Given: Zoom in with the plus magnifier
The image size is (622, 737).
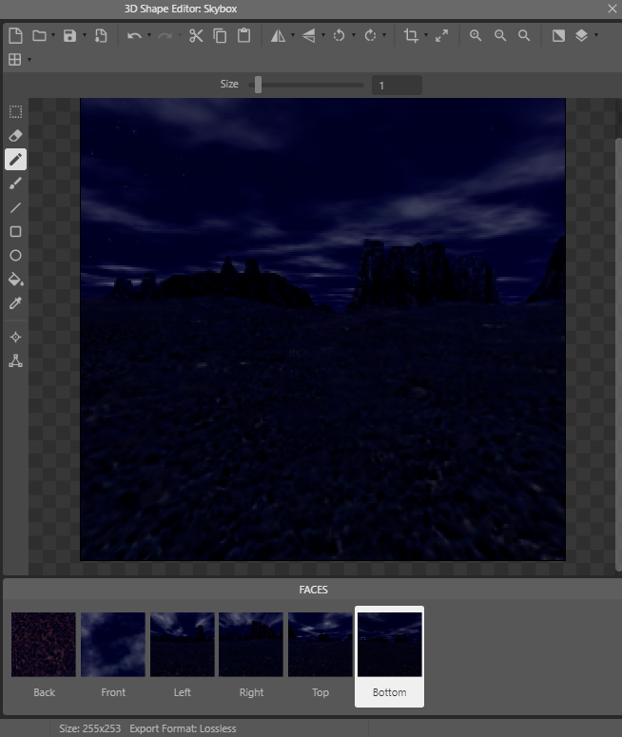Looking at the screenshot, I should 476,36.
